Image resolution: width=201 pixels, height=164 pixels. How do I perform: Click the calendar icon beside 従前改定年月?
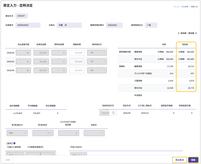point(113,113)
